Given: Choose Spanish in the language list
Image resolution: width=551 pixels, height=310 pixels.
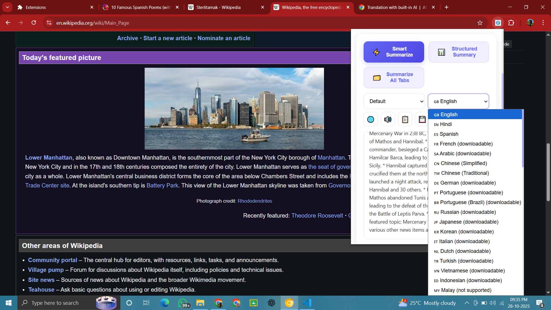Looking at the screenshot, I should click(x=449, y=134).
